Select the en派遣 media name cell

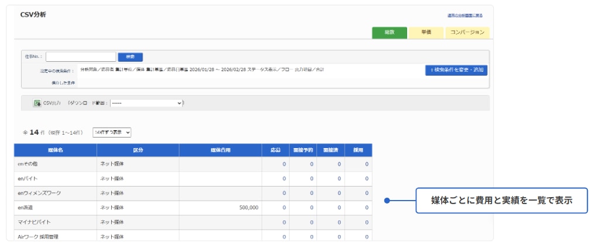[56, 208]
